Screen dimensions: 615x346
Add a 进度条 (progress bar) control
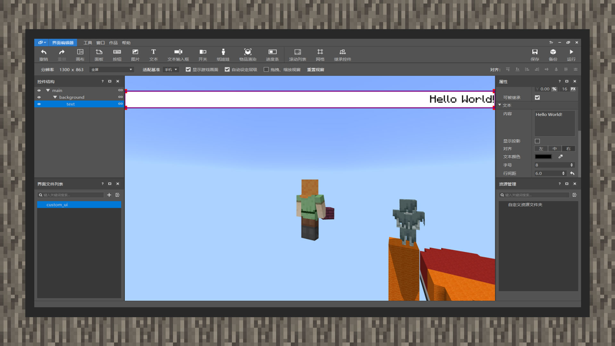click(x=272, y=54)
